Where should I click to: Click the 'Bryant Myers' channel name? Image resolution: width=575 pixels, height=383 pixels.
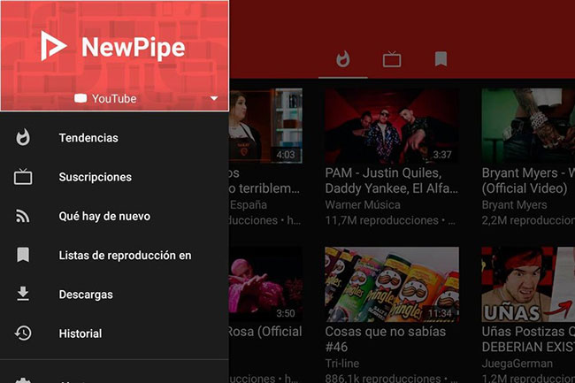click(x=515, y=205)
